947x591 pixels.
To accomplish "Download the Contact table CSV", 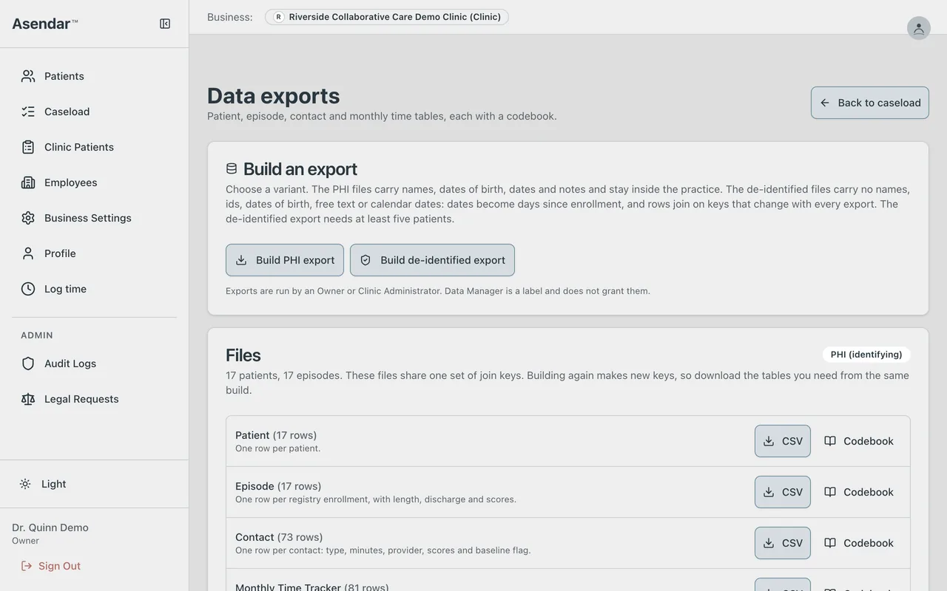I will click(783, 543).
